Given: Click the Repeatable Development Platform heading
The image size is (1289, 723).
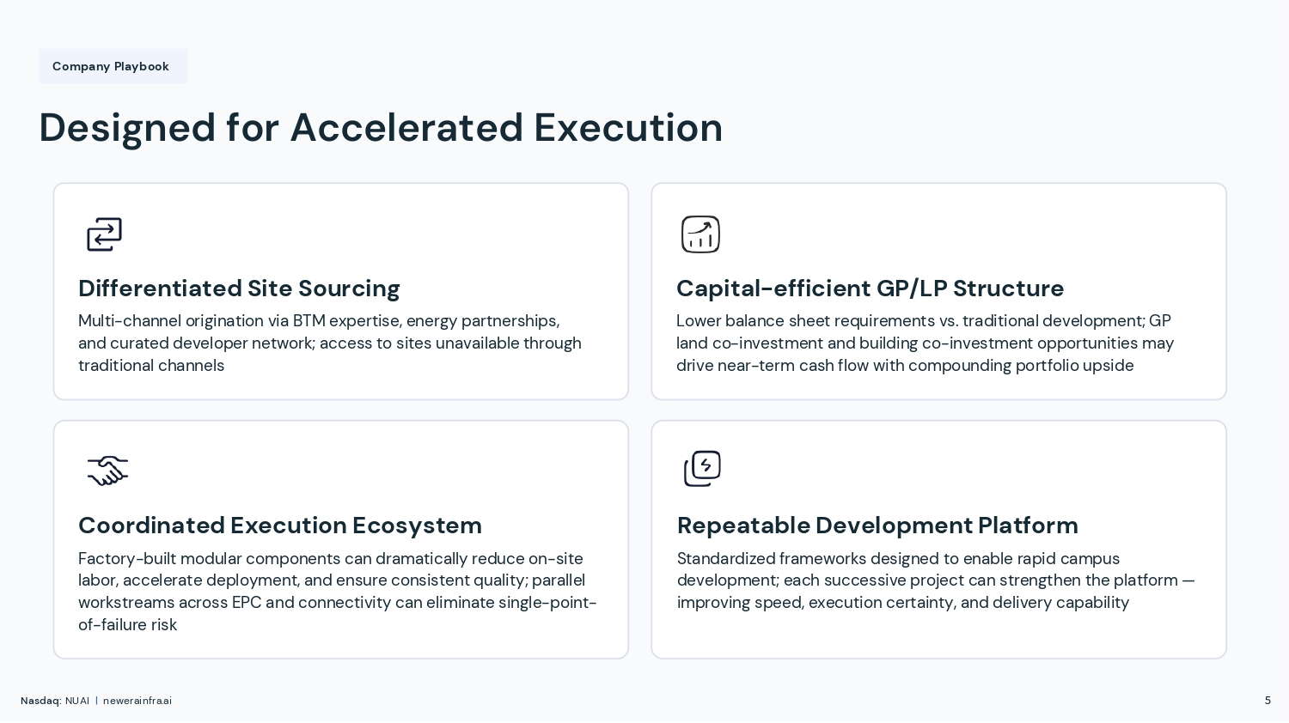Looking at the screenshot, I should click(877, 526).
